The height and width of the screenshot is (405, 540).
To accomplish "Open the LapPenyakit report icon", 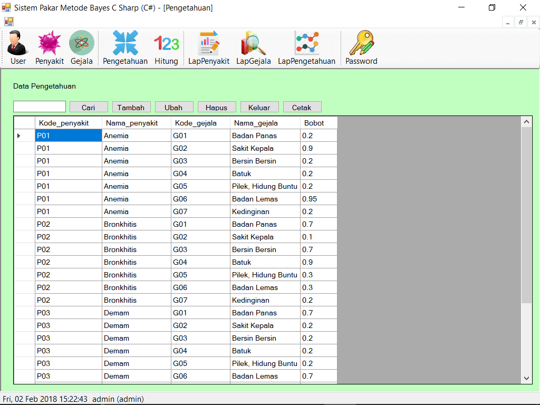I will pyautogui.click(x=209, y=44).
